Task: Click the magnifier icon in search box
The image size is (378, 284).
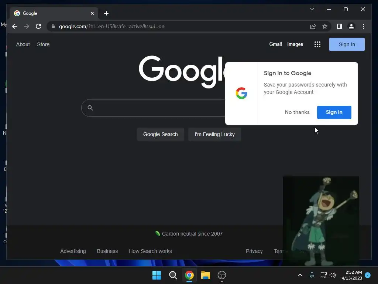Action: coord(90,108)
